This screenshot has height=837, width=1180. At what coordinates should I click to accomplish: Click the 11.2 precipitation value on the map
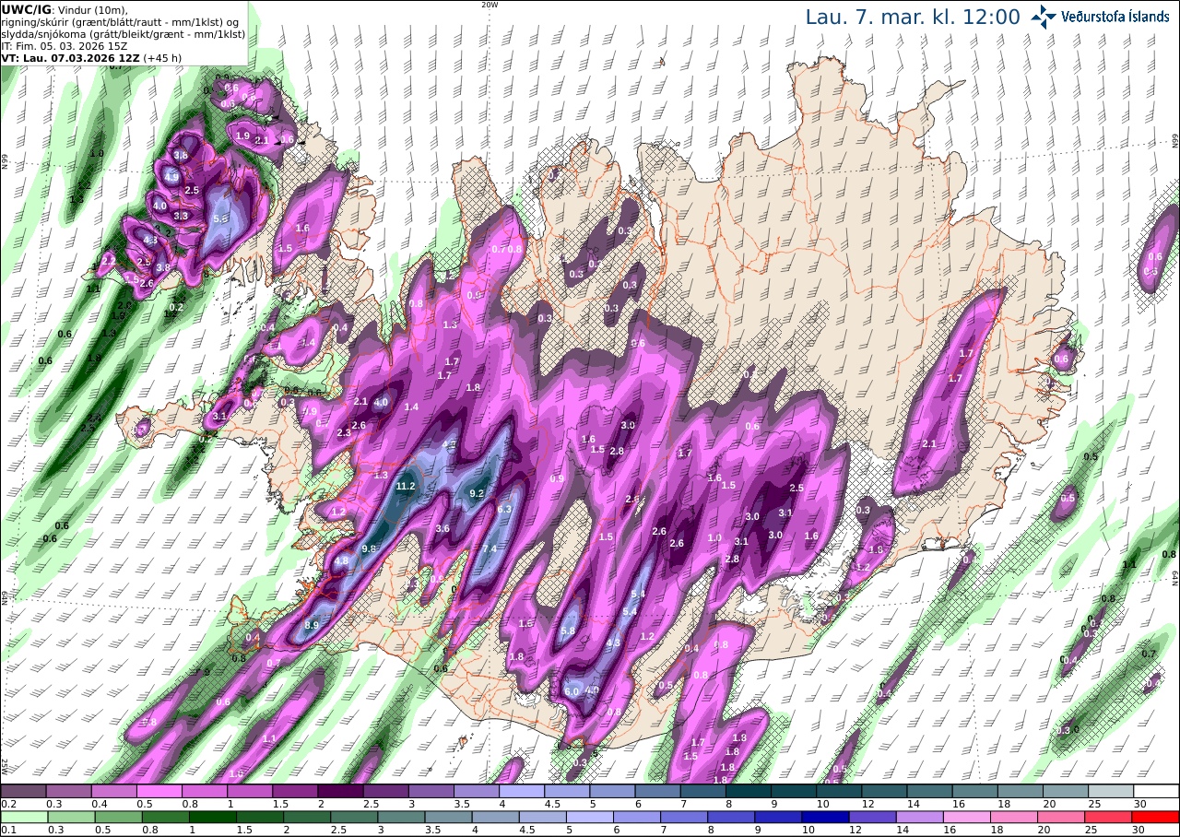406,487
